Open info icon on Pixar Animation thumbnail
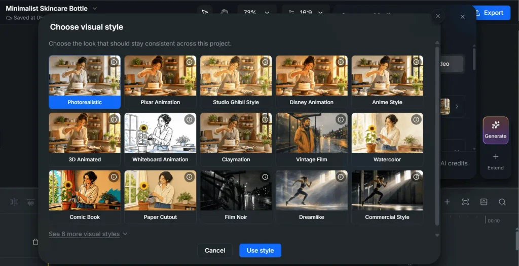Screen dimensions: 519x266 point(190,62)
